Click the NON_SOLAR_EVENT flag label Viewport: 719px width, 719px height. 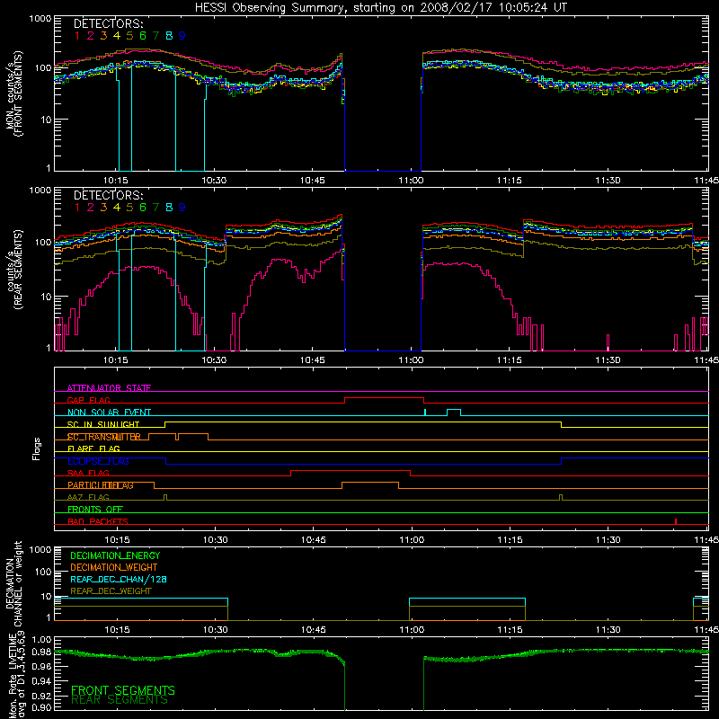109,413
